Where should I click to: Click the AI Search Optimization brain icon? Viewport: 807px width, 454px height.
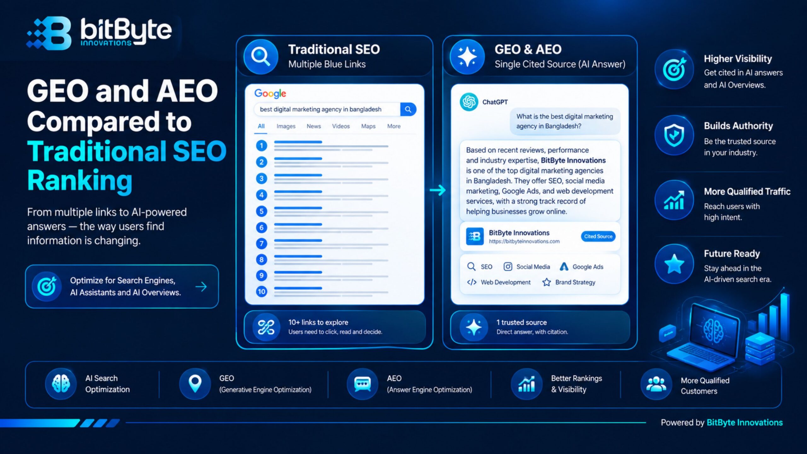[x=61, y=384]
